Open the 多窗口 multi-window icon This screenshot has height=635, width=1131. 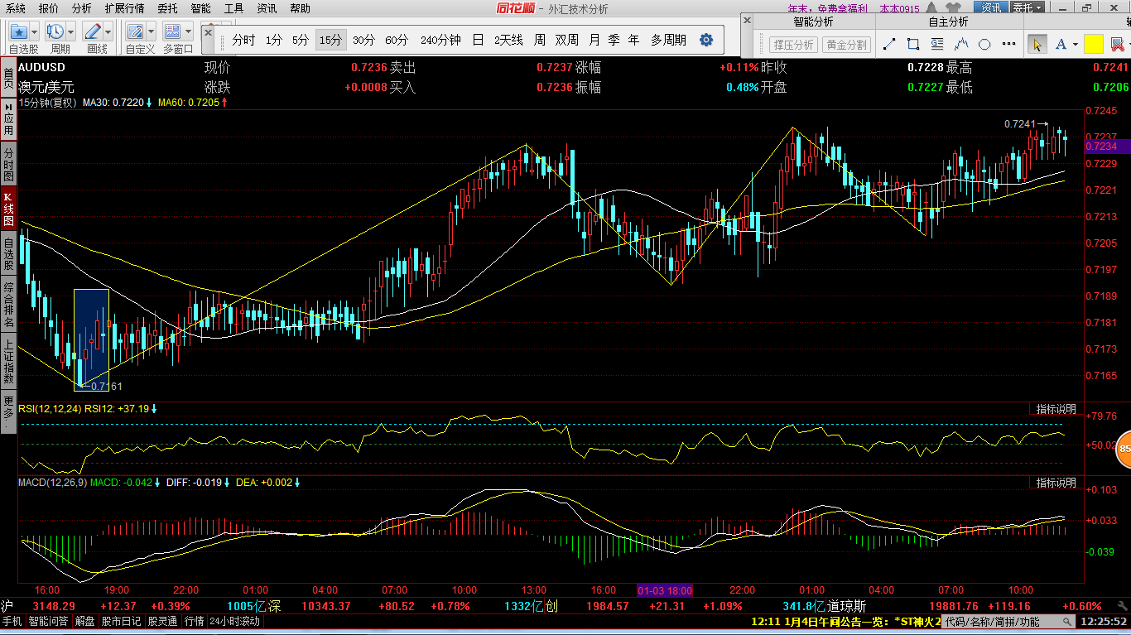(x=172, y=31)
